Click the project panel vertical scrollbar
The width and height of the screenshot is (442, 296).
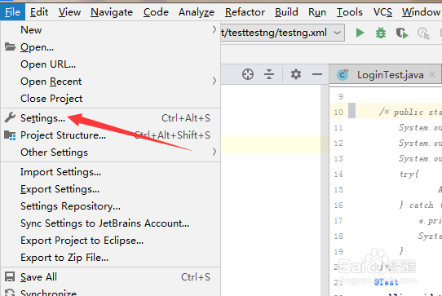pos(325,190)
